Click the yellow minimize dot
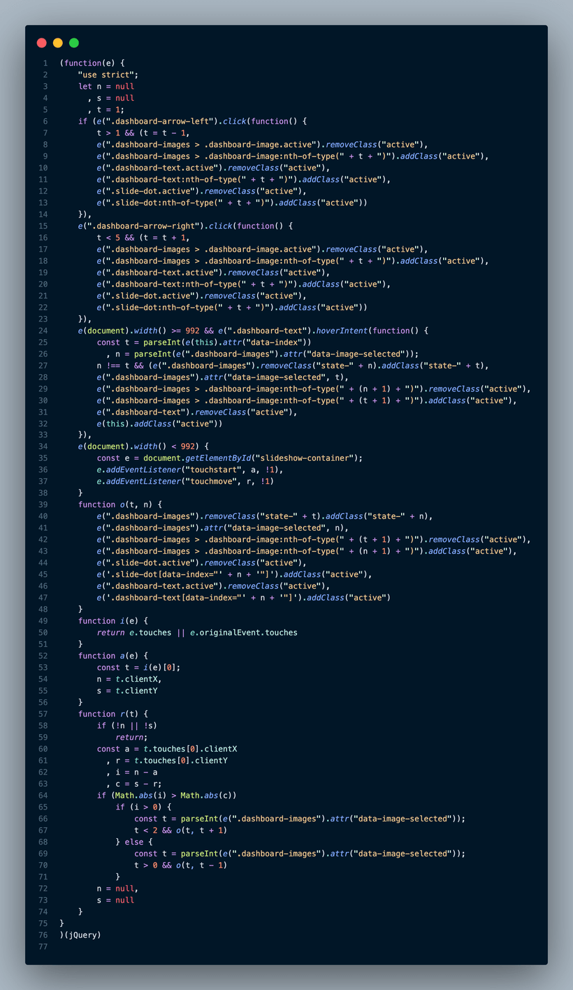The width and height of the screenshot is (573, 990). click(x=58, y=43)
